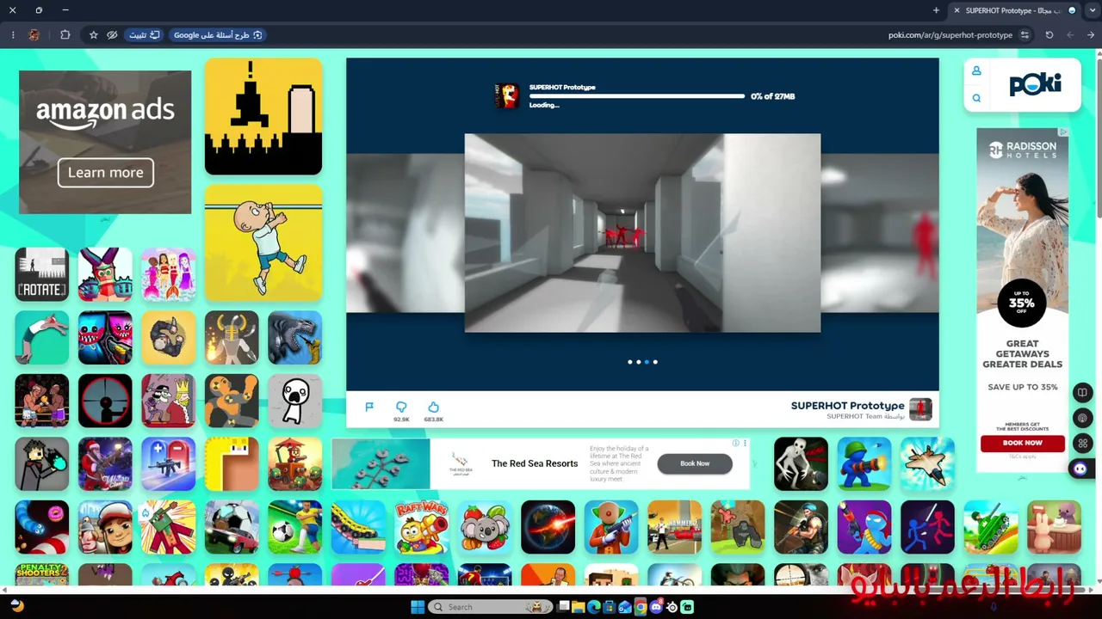This screenshot has height=619, width=1102.
Task: Click the تثبيت install button in address bar
Action: click(x=144, y=35)
